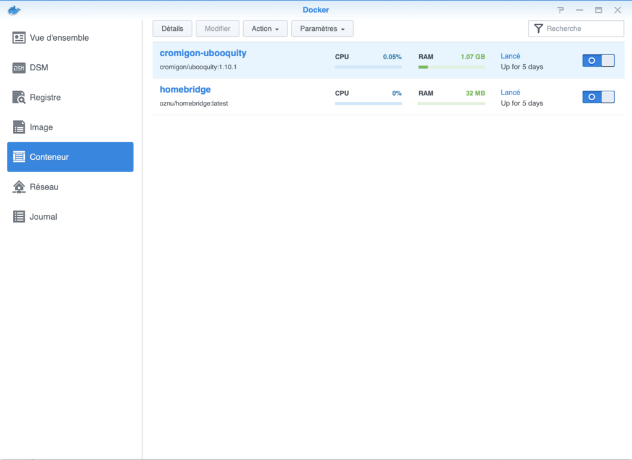
Task: Click the Conteneur sidebar icon
Action: click(x=19, y=157)
